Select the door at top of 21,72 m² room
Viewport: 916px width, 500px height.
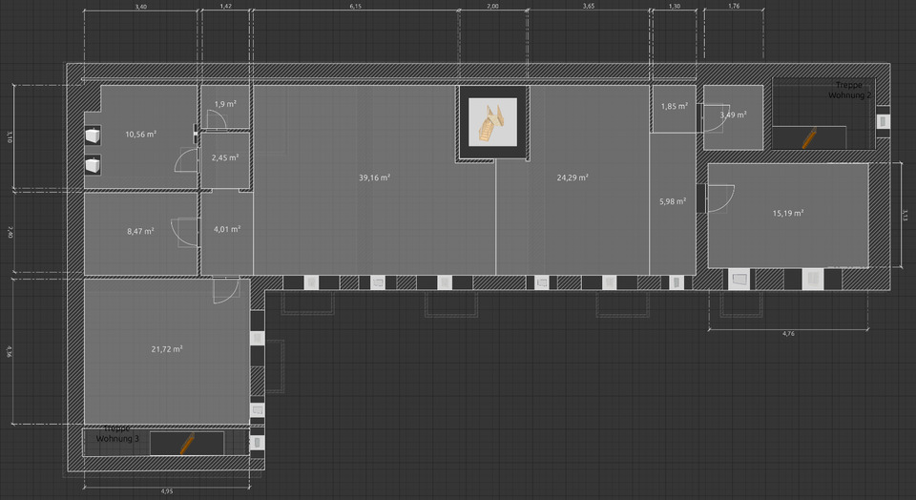click(x=225, y=289)
